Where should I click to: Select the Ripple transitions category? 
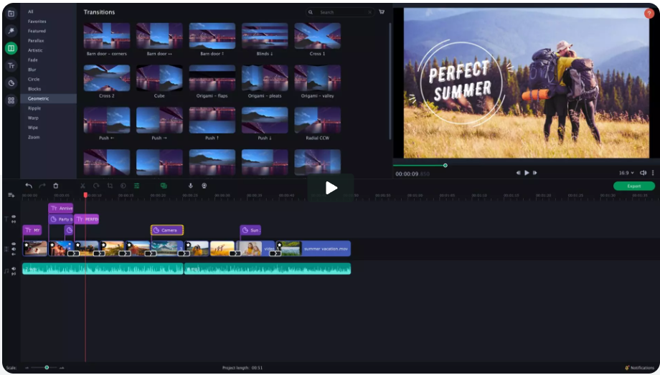click(34, 108)
